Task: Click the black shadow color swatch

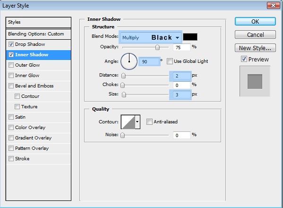Action: (x=190, y=37)
